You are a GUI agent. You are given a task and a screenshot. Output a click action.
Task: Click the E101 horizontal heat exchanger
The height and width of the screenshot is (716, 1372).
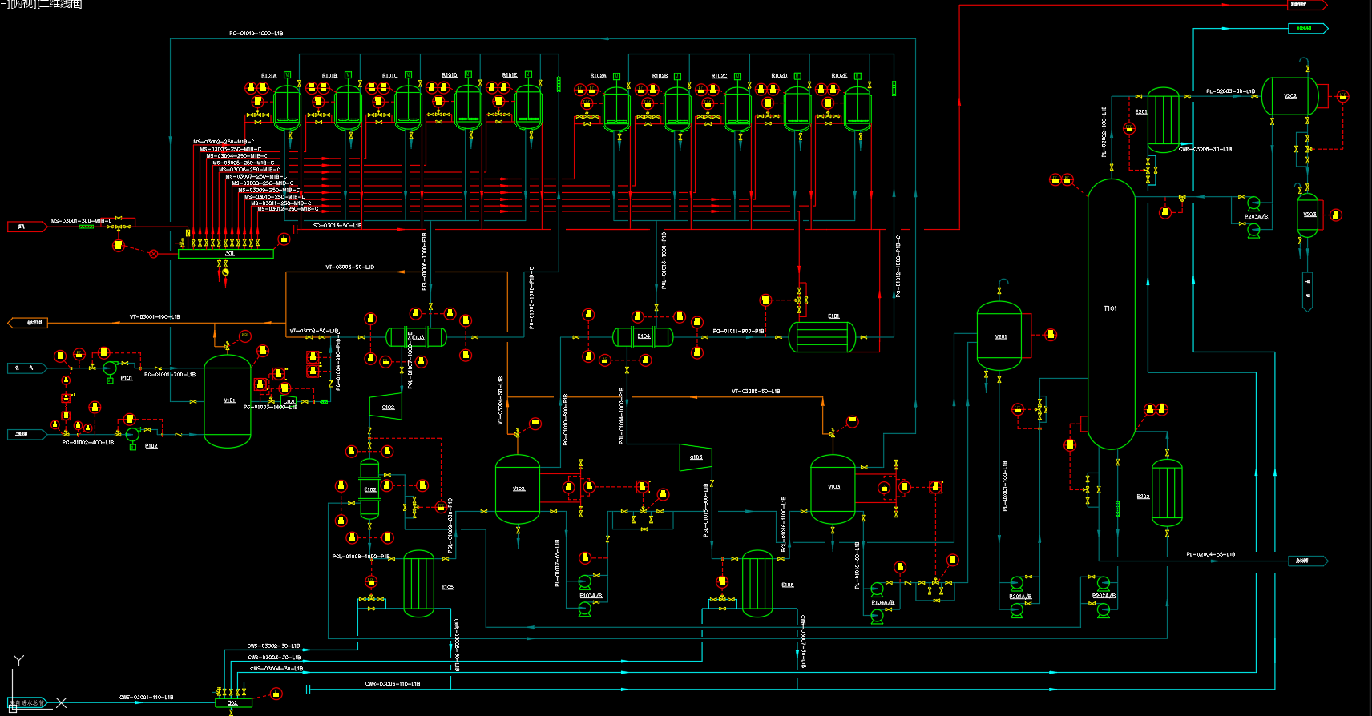[x=821, y=336]
